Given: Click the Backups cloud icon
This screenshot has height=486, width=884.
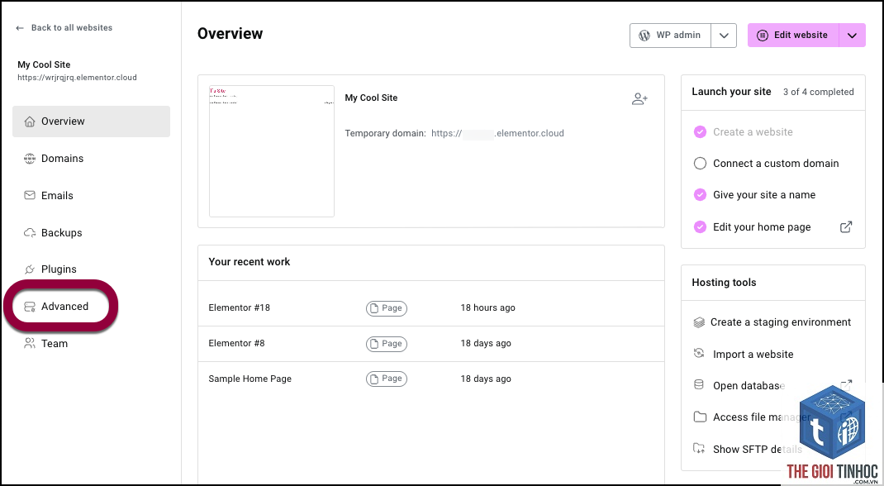Looking at the screenshot, I should point(29,233).
